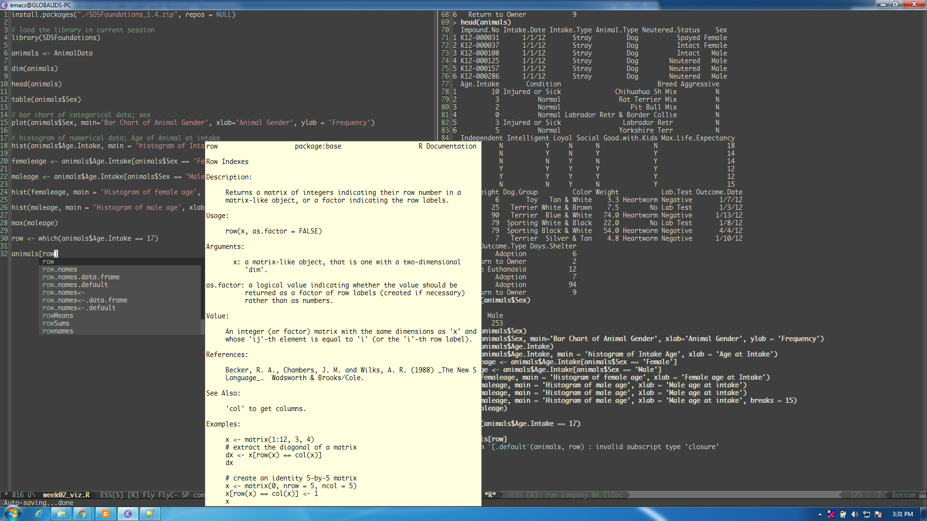The image size is (927, 521).
Task: Expand the hidden tray icons arrow
Action: [820, 514]
